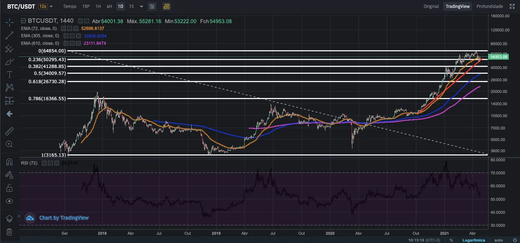Select the brush drawing tool
The image size is (520, 243).
(x=9, y=62)
